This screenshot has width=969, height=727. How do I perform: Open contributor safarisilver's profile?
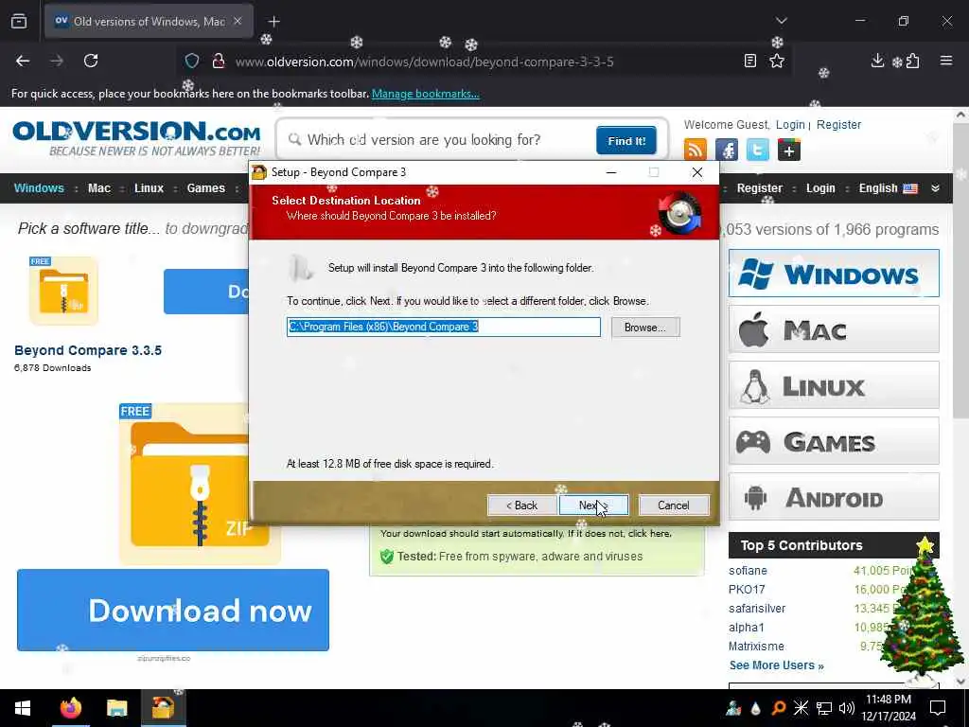757,609
